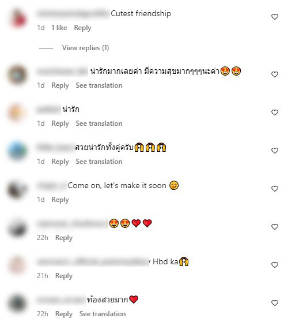
Task: Reply to the emoji-only comment posted 22h ago
Action: click(x=64, y=238)
